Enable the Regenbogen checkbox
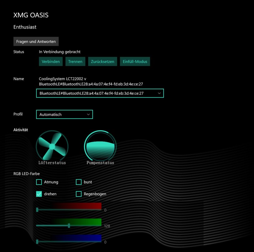Viewport: 254px width, 252px height. (78, 194)
